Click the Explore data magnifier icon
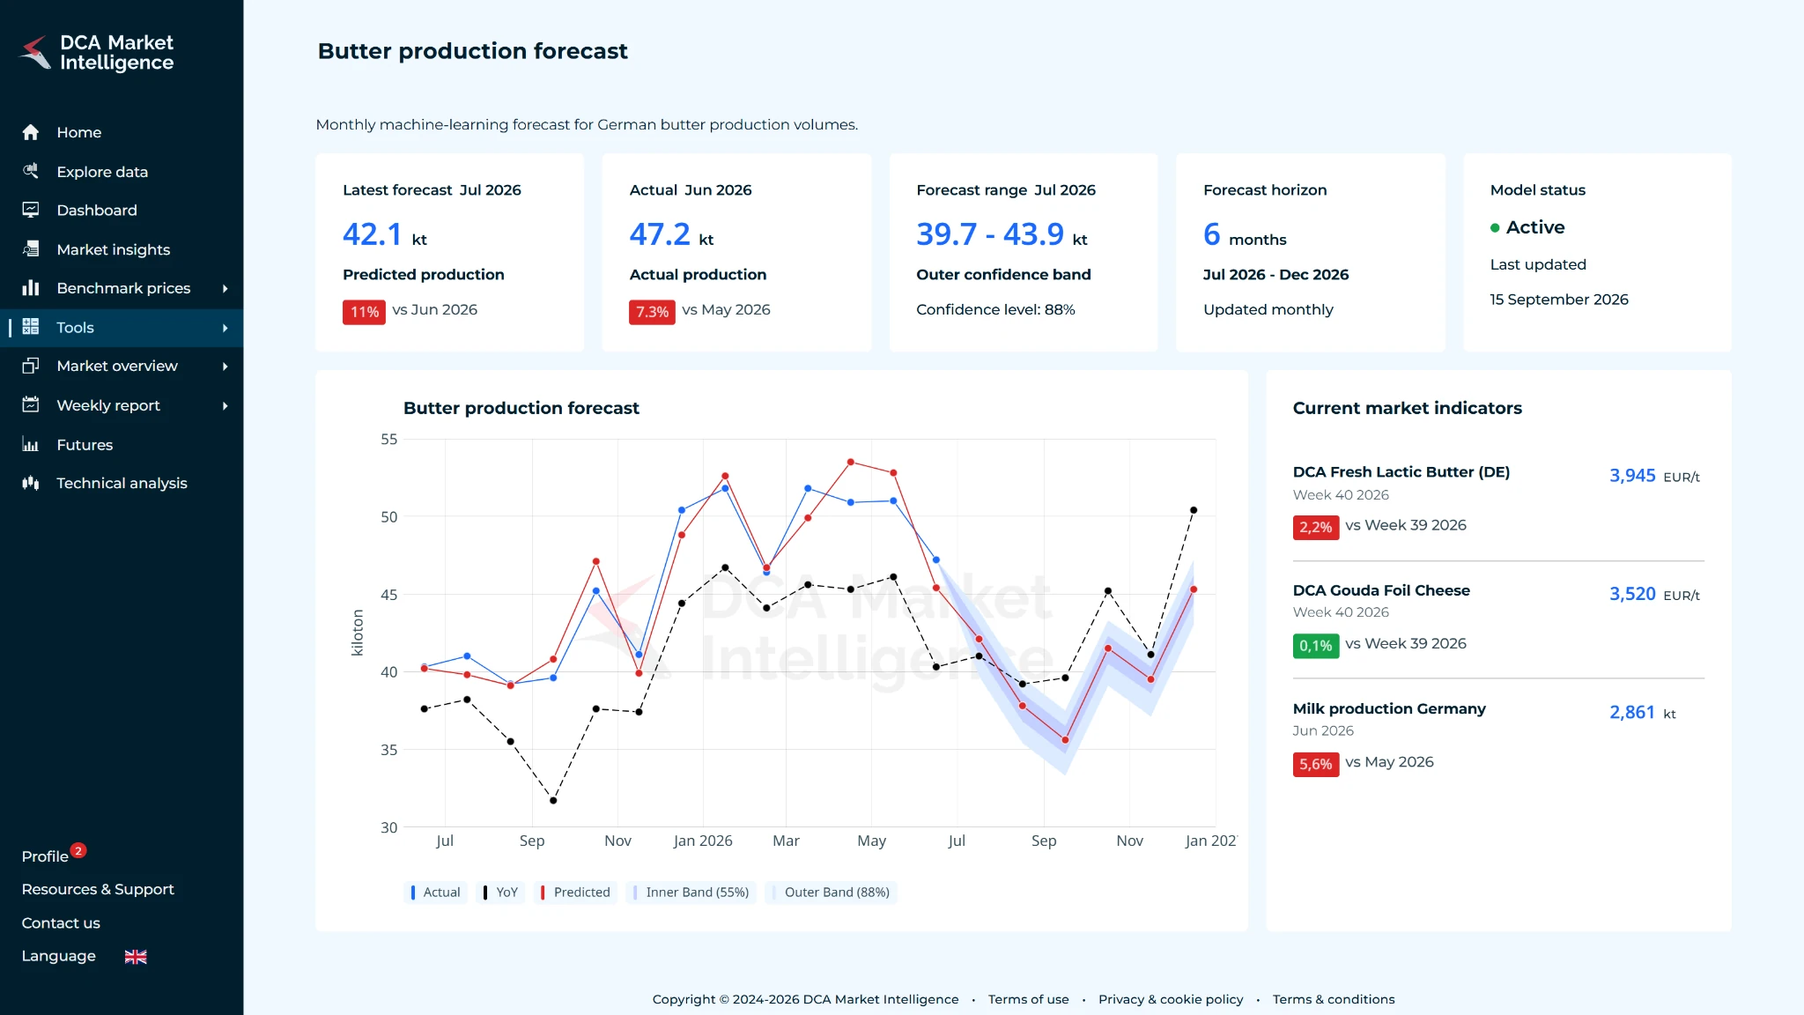The width and height of the screenshot is (1804, 1015). [31, 171]
